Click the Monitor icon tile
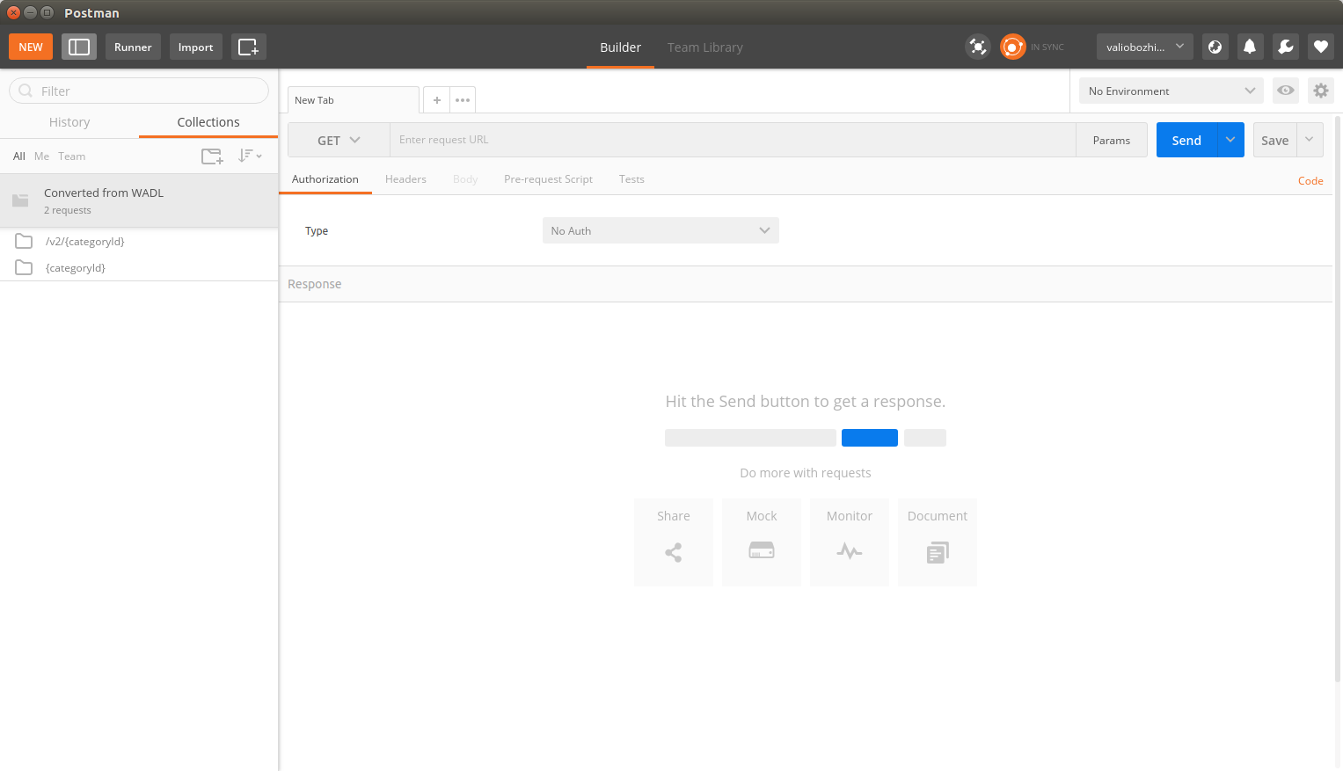Viewport: 1343px width, 771px height. [x=850, y=542]
